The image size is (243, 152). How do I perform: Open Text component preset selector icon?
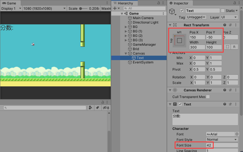point(230,104)
